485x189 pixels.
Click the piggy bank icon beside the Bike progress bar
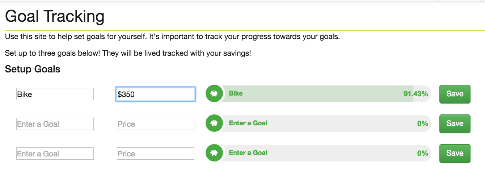[x=214, y=94]
